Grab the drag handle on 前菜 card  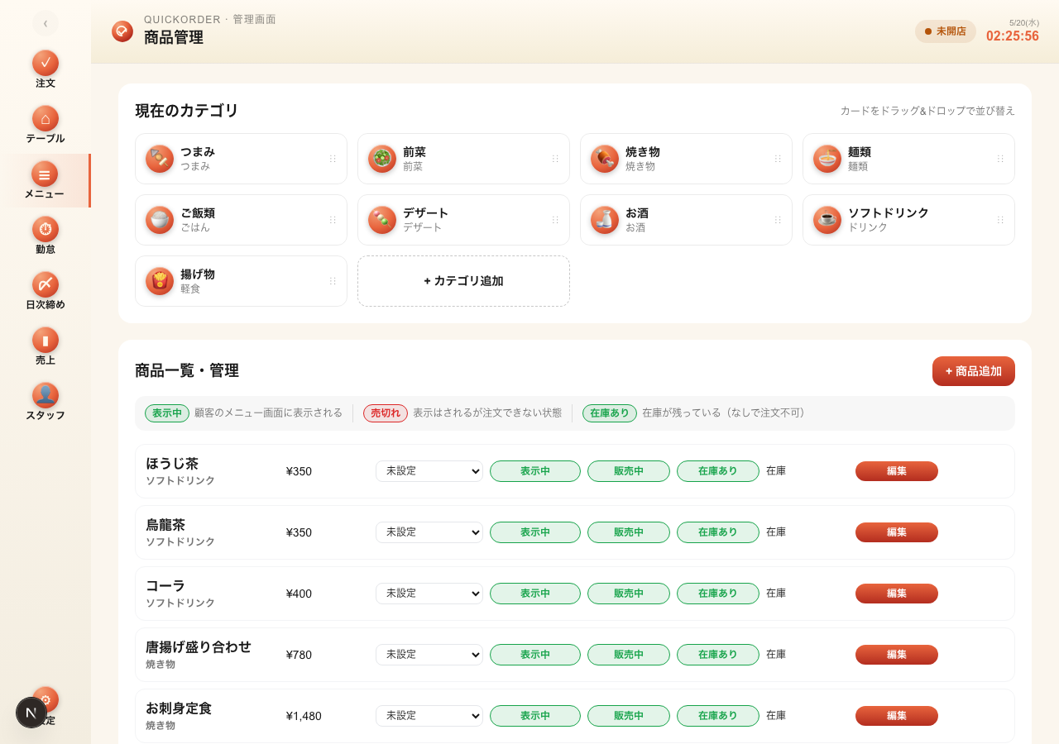(x=555, y=159)
